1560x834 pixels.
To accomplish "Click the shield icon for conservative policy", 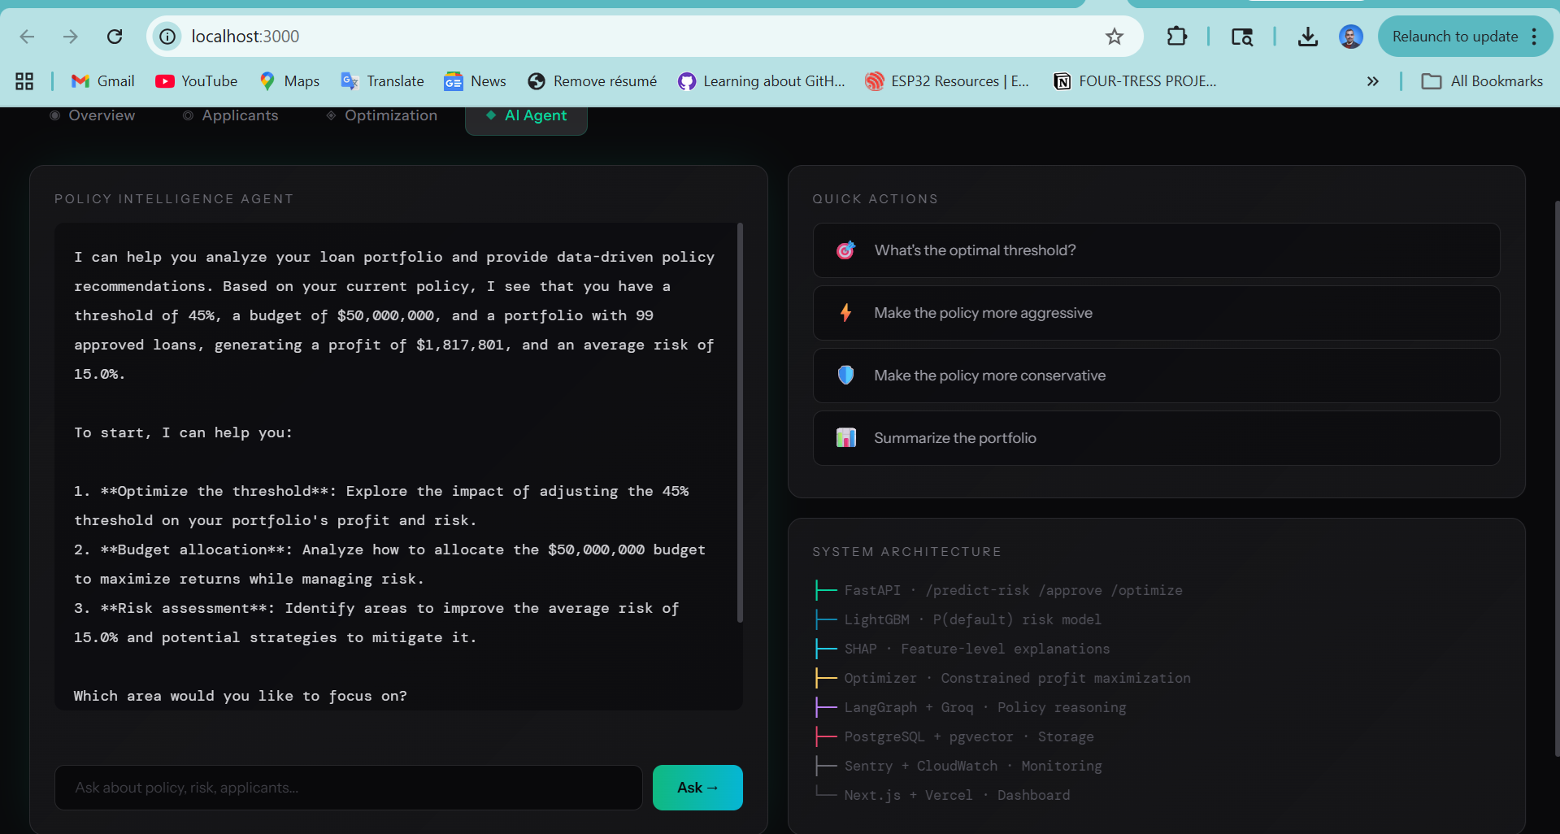I will coord(845,376).
